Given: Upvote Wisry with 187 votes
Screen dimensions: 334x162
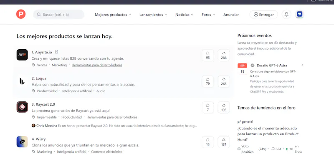Looking at the screenshot, I should coord(224,142).
